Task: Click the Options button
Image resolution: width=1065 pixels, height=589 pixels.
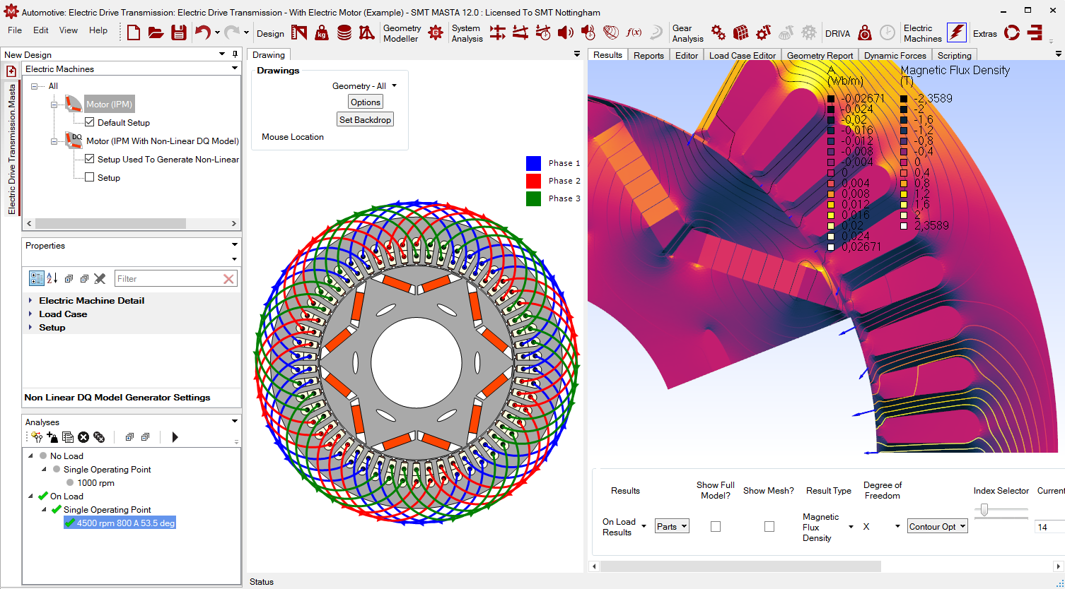Action: 366,102
